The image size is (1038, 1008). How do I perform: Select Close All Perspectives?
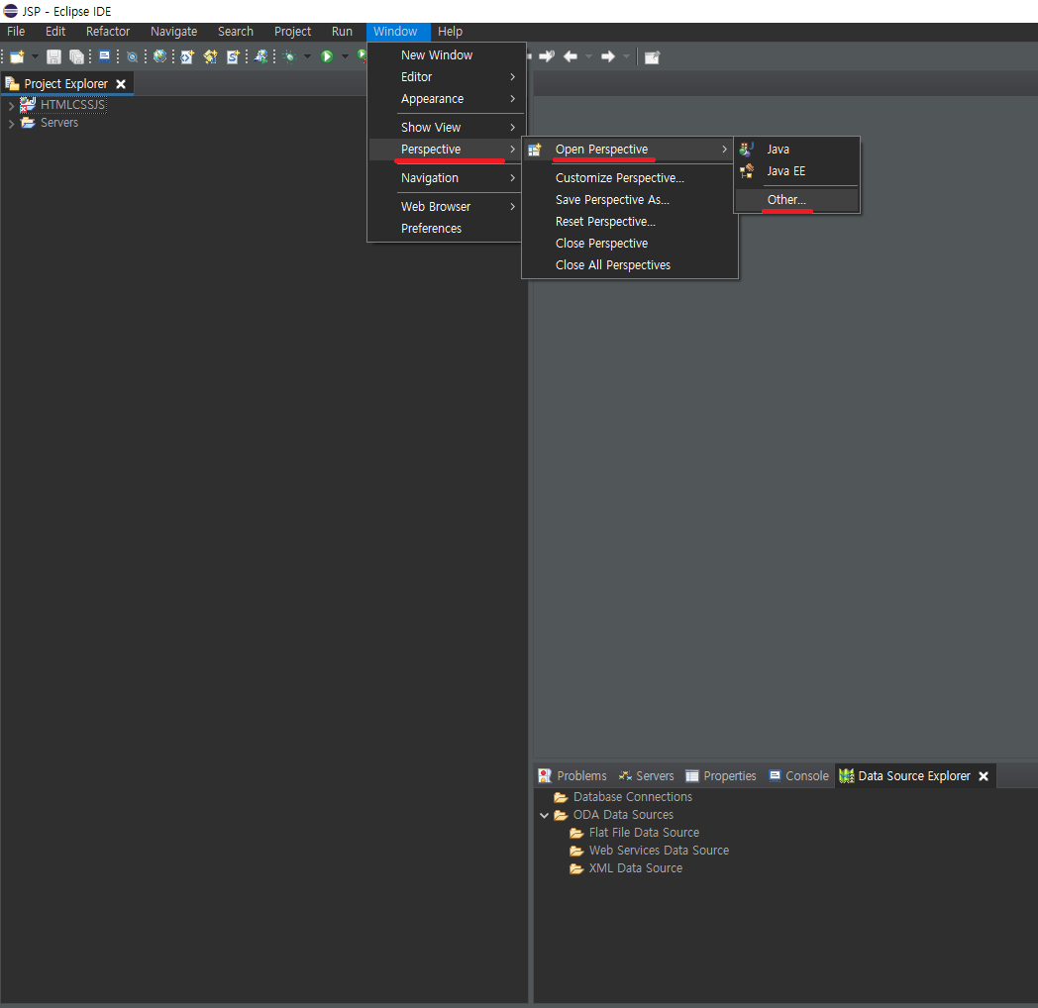tap(630, 265)
